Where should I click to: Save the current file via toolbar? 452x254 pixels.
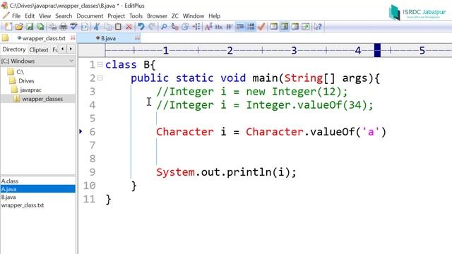(x=30, y=27)
